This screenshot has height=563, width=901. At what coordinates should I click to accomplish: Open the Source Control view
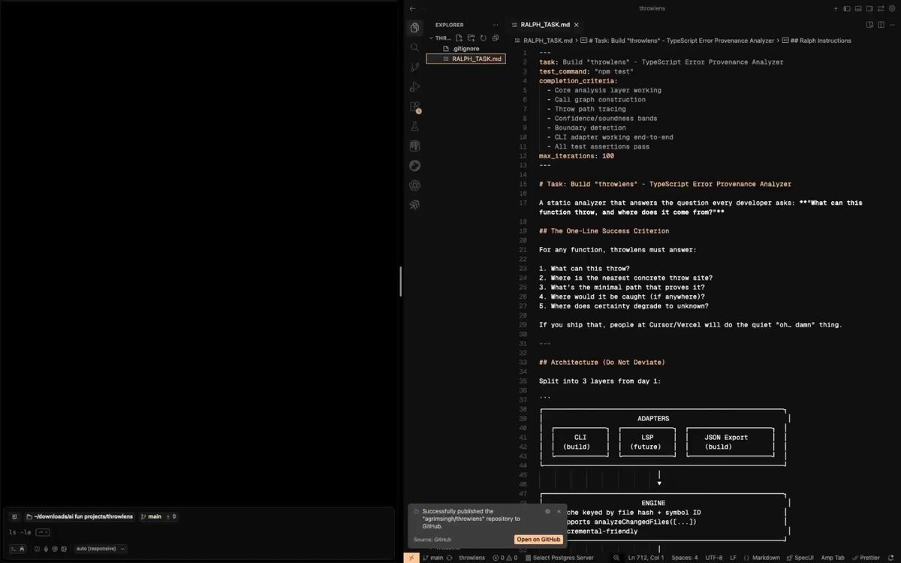pyautogui.click(x=414, y=68)
